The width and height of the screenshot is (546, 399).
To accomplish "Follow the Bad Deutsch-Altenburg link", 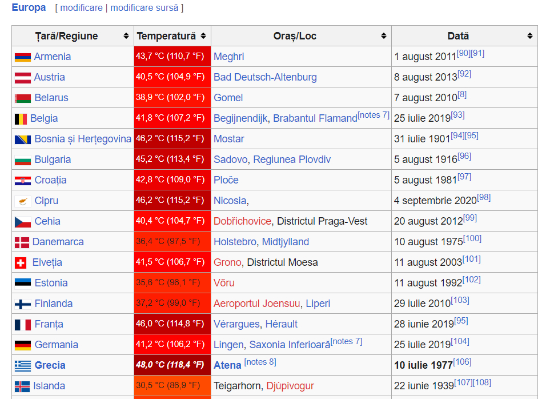I will pos(266,77).
